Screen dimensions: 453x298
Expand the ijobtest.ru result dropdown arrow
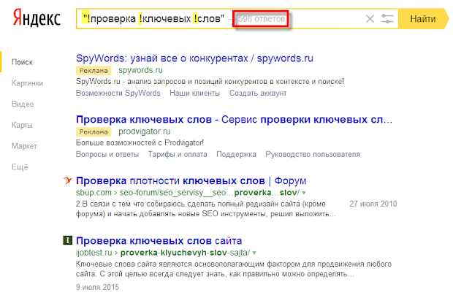coord(254,253)
